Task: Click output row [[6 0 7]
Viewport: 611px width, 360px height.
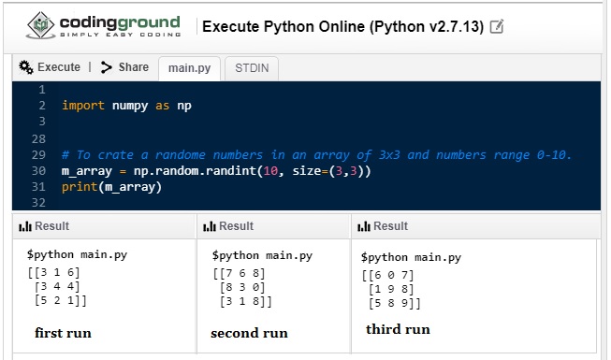Action: 387,275
